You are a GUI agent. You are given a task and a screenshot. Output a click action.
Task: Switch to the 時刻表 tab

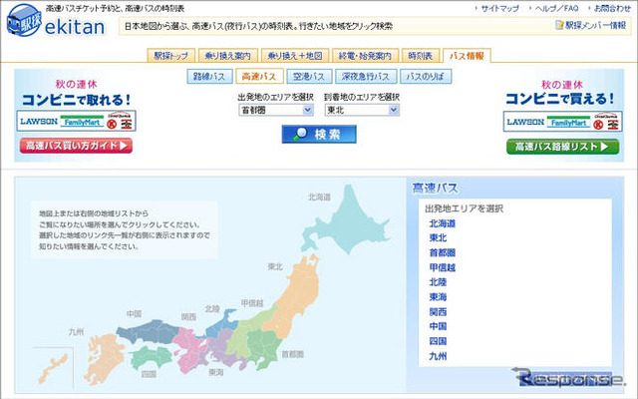tap(421, 56)
